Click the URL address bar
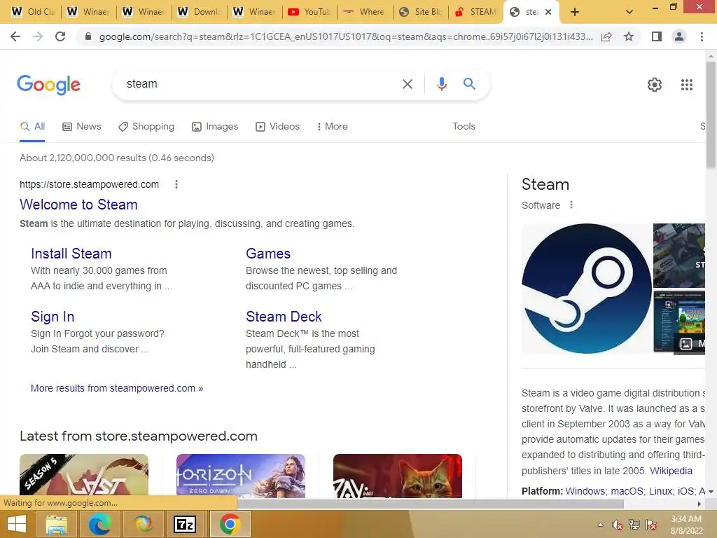This screenshot has height=538, width=717. (346, 36)
